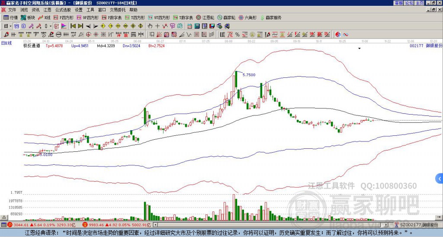Viewport: 443px width, 237px height.
Task: Open the 公式选股 menu
Action: coord(63,10)
